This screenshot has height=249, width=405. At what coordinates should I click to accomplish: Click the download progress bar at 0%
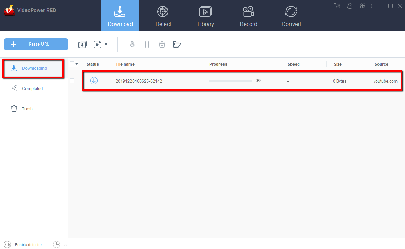[230, 81]
